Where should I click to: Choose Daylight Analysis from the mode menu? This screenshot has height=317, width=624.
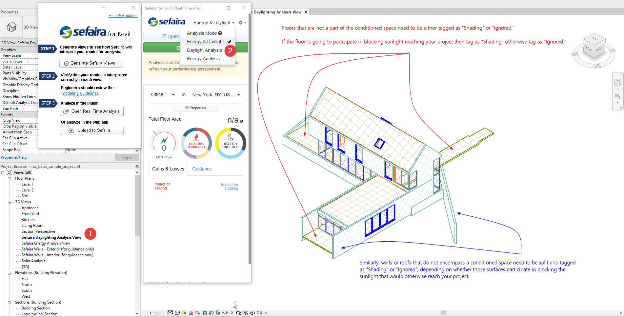pyautogui.click(x=204, y=50)
